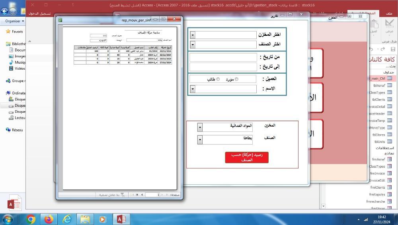Click the red رصيد (حركة) حسب الصنف button
Screen dimensions: 398x225
[247, 157]
